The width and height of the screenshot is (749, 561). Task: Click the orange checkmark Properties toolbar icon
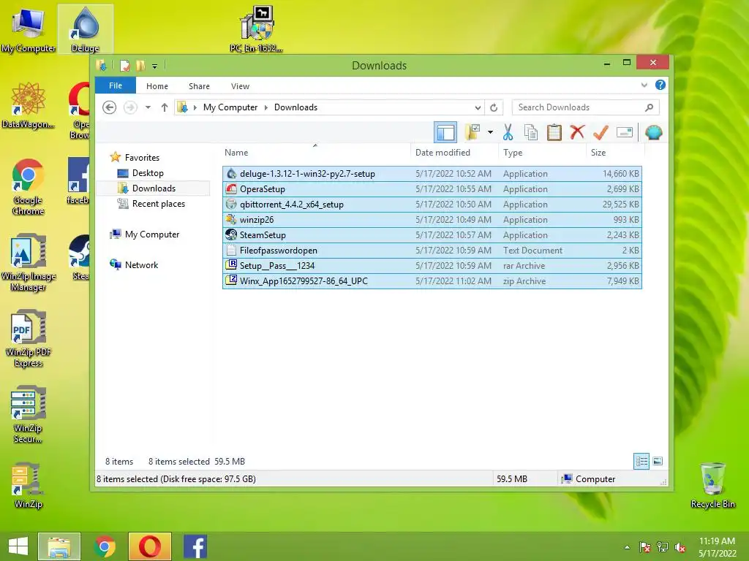tap(601, 132)
